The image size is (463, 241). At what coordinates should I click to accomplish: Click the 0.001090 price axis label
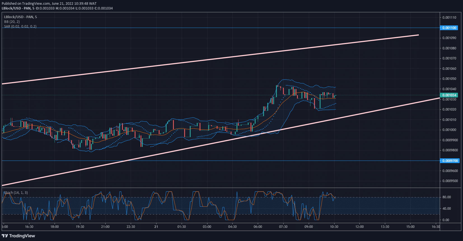tap(449, 38)
